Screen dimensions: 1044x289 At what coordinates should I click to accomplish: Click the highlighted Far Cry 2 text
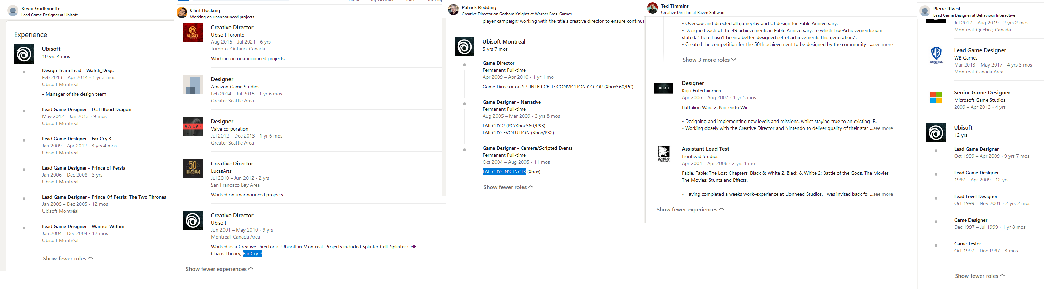252,254
